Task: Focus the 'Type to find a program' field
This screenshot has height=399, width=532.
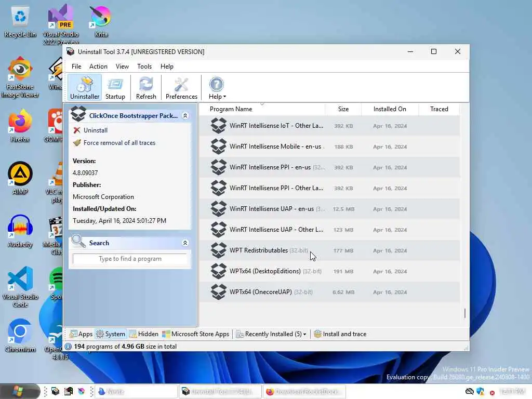Action: (130, 259)
